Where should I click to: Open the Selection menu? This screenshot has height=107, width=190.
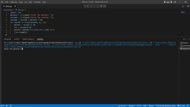14,2
